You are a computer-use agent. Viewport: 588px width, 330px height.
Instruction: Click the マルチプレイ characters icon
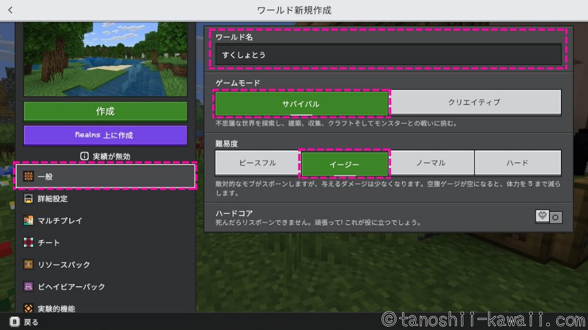point(28,220)
